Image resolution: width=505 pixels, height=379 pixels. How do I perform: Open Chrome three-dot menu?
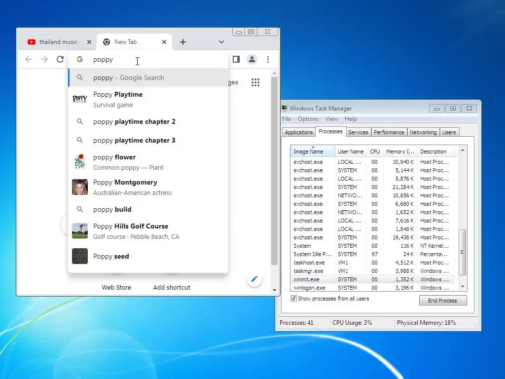[268, 59]
